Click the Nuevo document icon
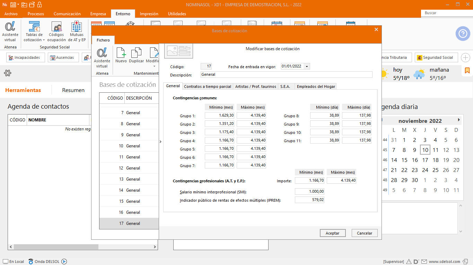The width and height of the screenshot is (473, 265). coord(121,55)
